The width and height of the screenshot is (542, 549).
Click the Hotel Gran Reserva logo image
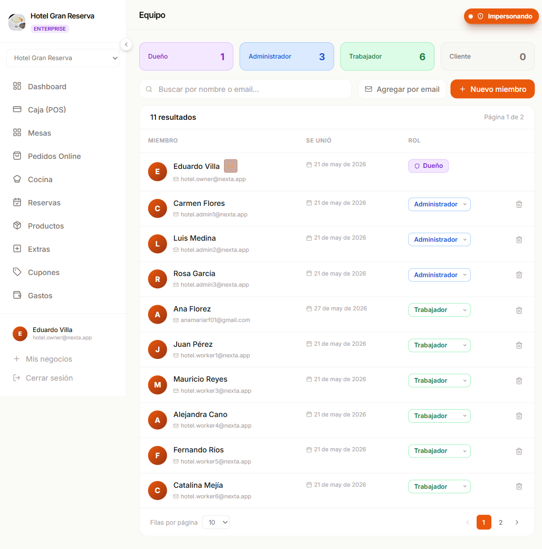coord(17,22)
